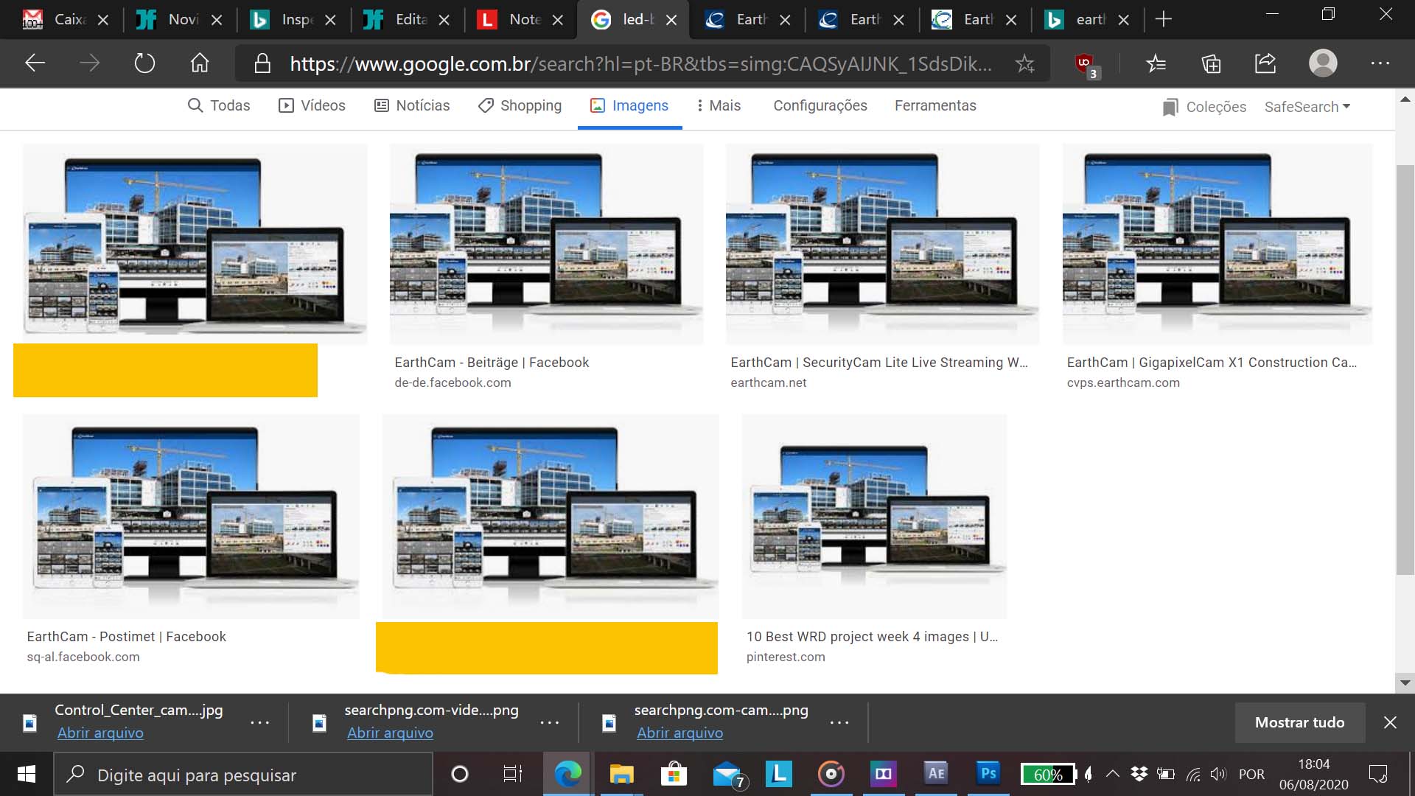1415x796 pixels.
Task: Select the Shopping search filter
Action: 520,106
